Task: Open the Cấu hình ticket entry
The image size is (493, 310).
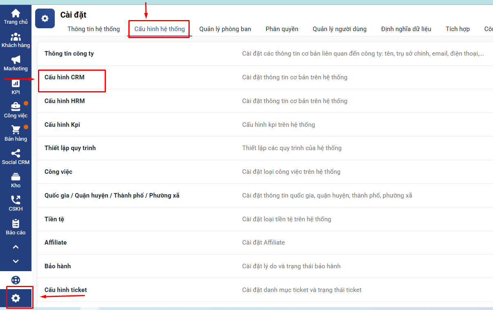Action: click(x=65, y=290)
